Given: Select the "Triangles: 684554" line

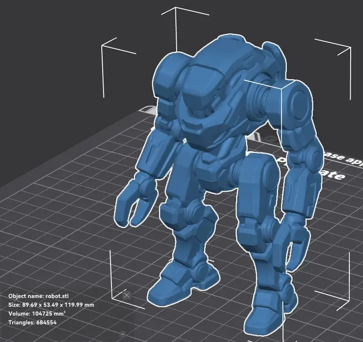Looking at the screenshot, I should (x=33, y=322).
